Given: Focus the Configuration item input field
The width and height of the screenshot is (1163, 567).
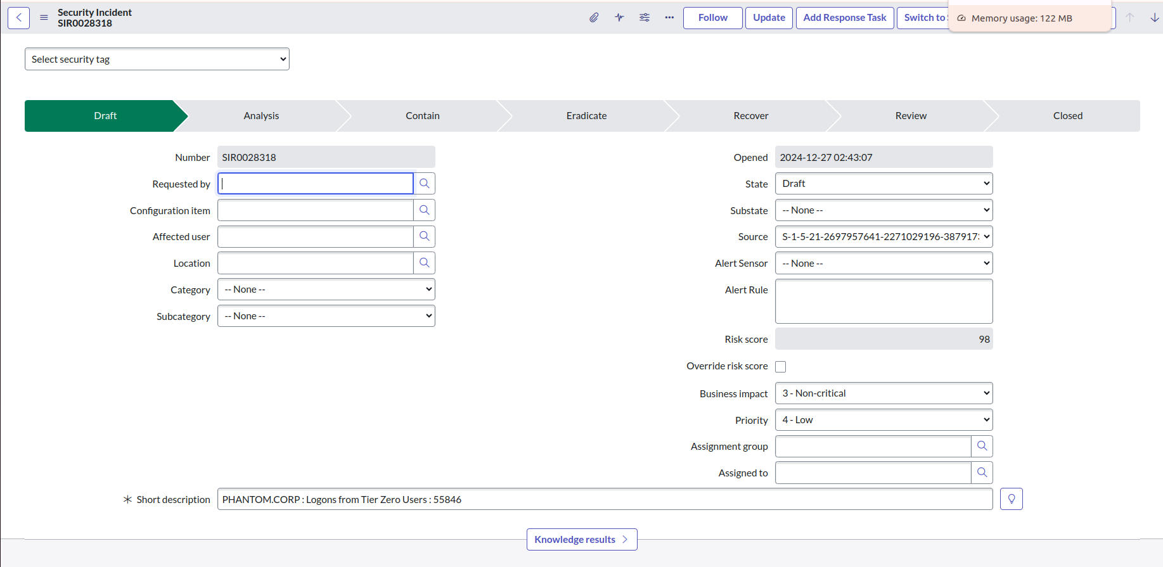Looking at the screenshot, I should coord(316,210).
